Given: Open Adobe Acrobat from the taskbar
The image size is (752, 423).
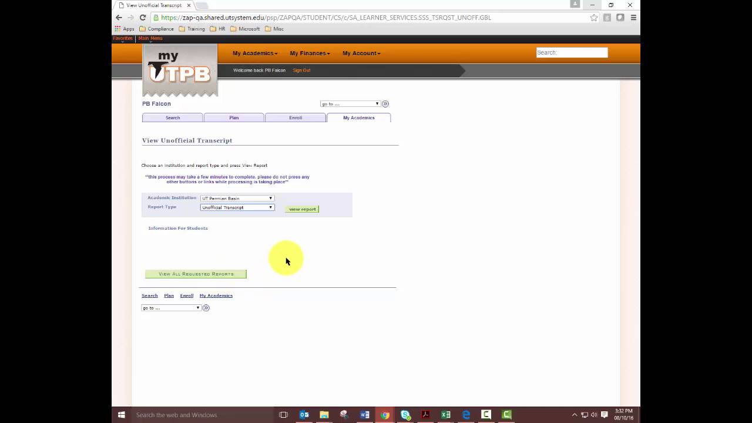Looking at the screenshot, I should point(425,415).
